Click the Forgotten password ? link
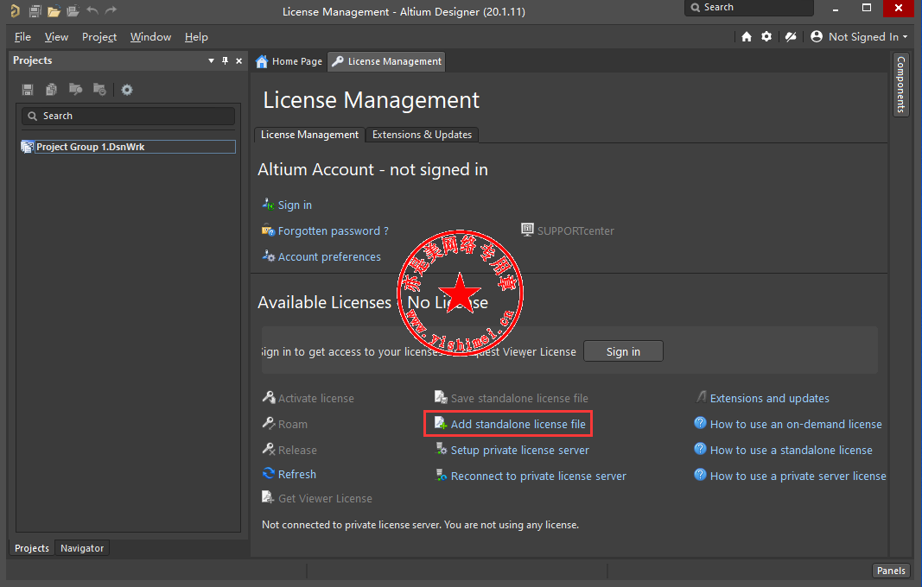This screenshot has width=922, height=587. (334, 231)
